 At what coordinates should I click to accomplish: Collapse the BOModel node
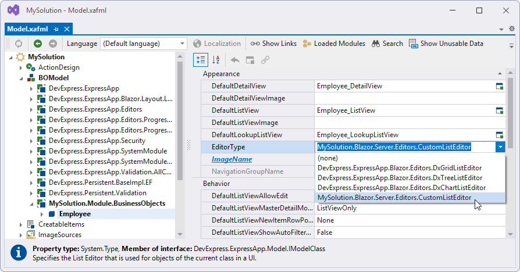click(x=21, y=78)
